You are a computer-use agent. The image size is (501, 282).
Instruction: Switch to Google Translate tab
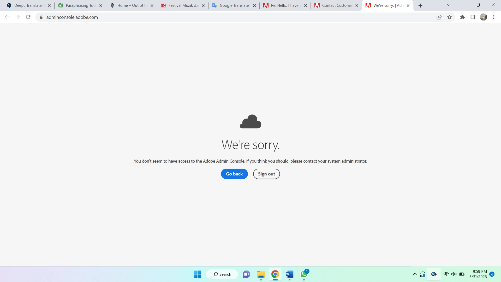234,5
